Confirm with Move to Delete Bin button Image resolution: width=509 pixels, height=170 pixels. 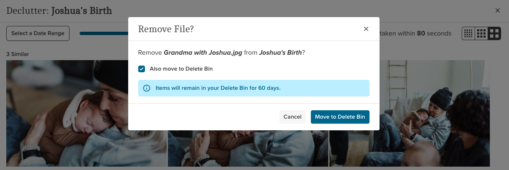(340, 117)
